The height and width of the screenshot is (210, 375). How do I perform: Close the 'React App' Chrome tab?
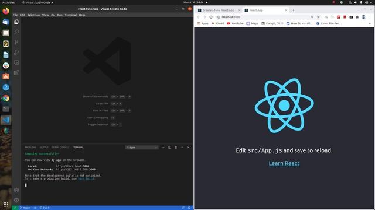coord(286,10)
